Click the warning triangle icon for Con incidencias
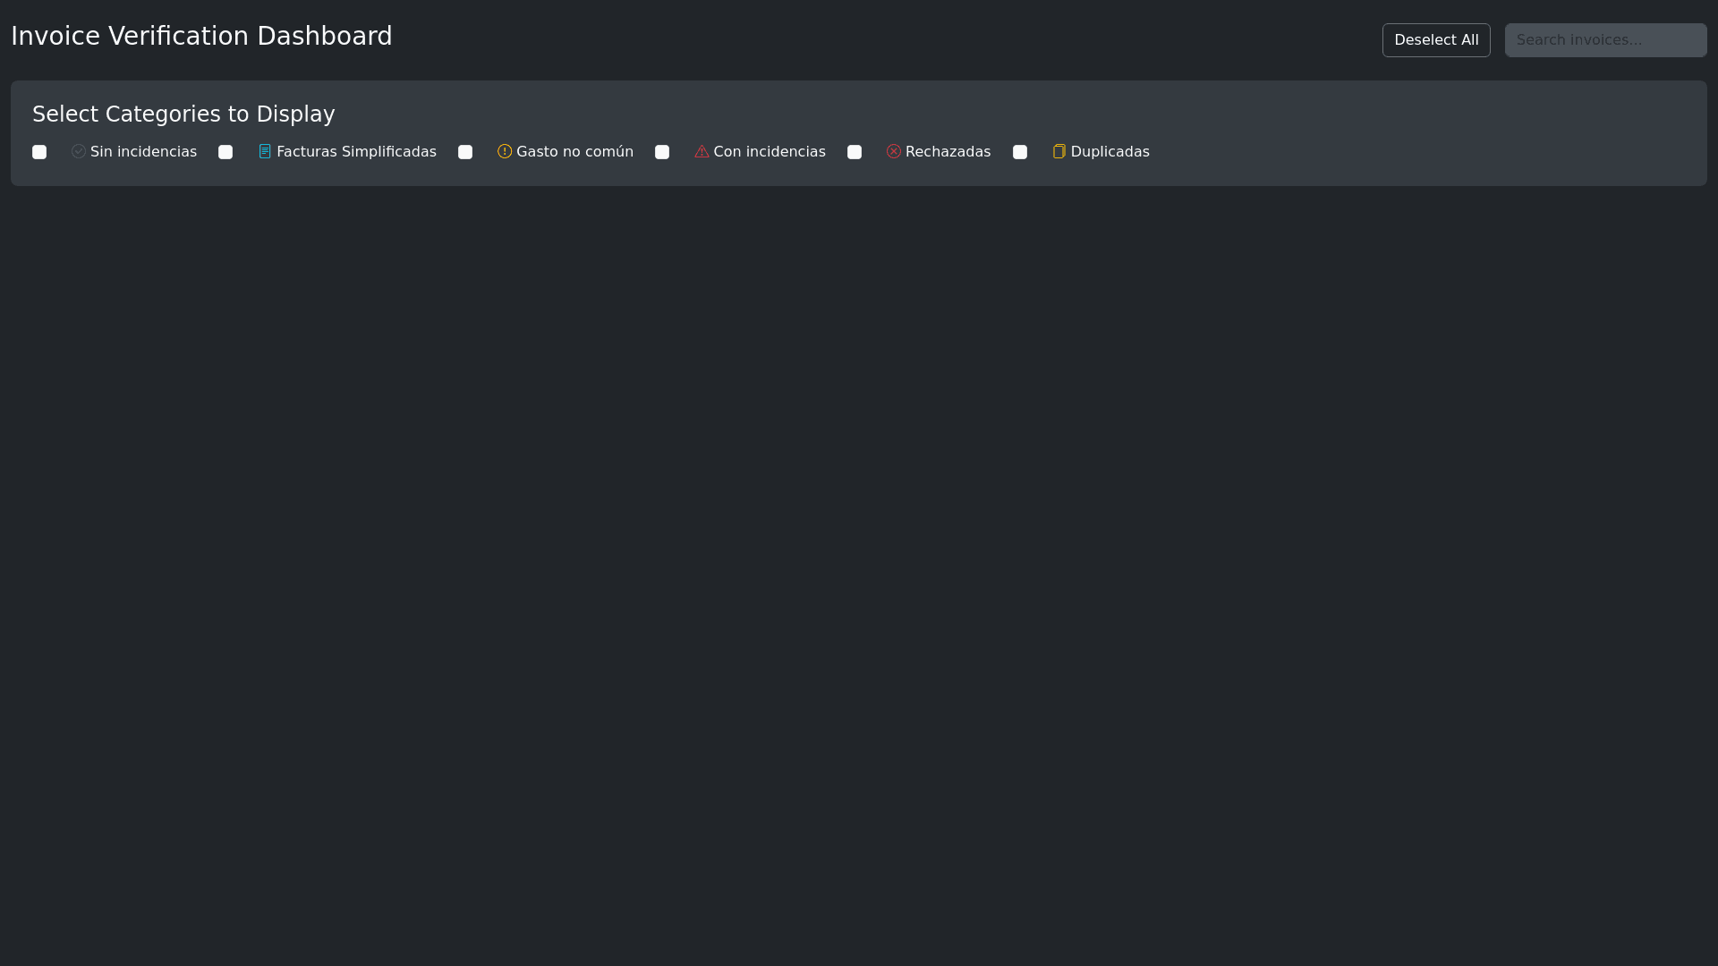Viewport: 1718px width, 966px height. (x=702, y=151)
